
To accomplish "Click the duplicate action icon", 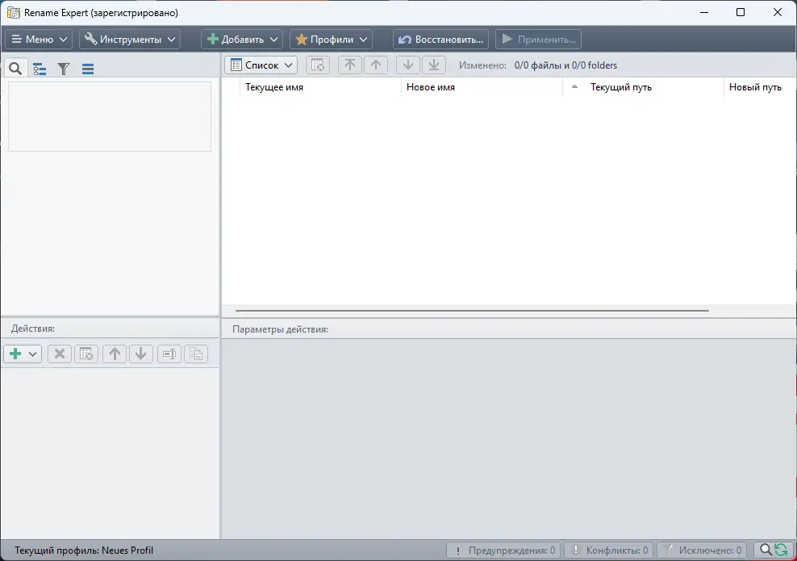I will [196, 354].
